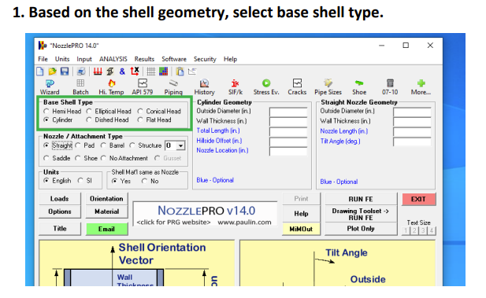Click the red axes icon with X
Image resolution: width=486 pixels, height=298 pixels.
135,72
